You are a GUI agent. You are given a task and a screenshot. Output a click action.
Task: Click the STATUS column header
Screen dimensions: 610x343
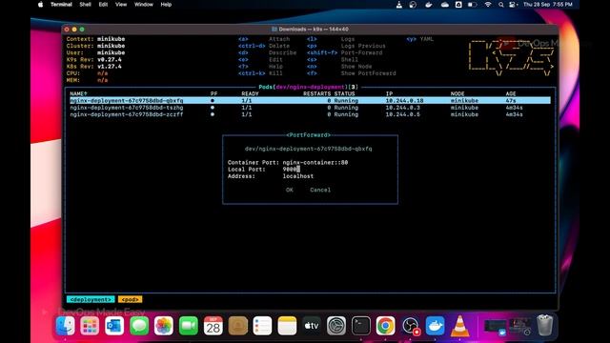coord(344,93)
